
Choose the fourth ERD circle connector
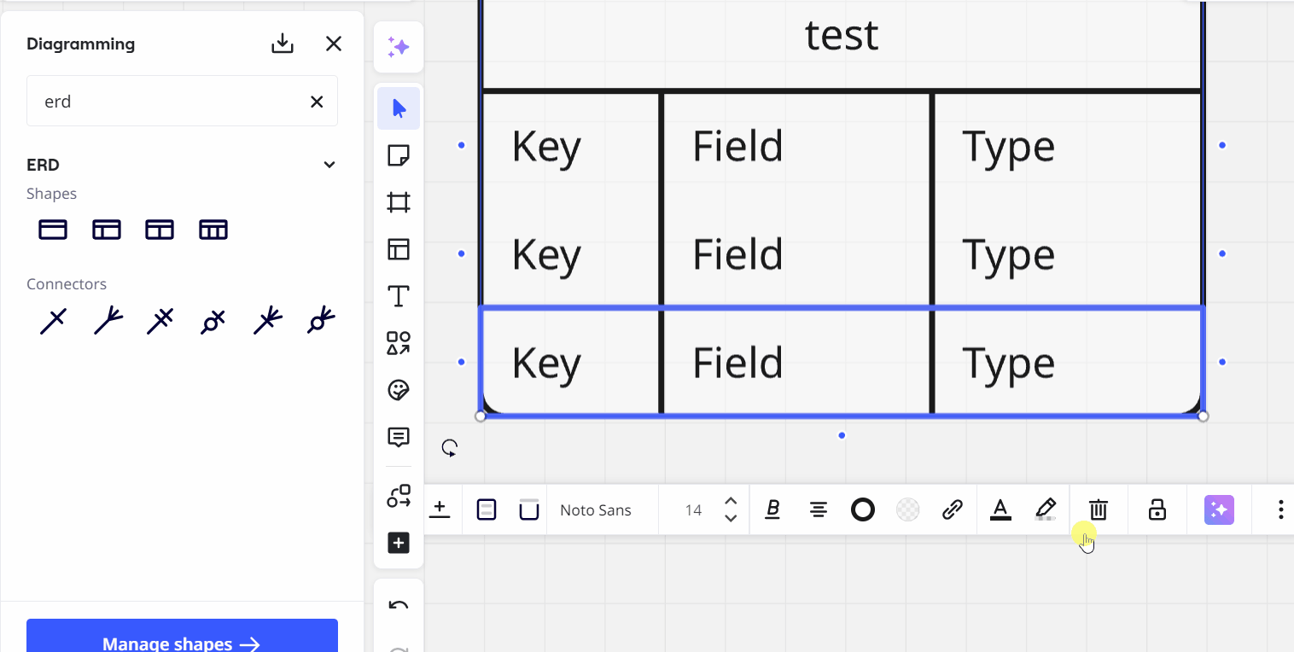coord(213,322)
